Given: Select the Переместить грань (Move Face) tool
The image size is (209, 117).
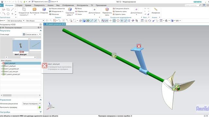Looking at the screenshot, I should tap(107, 12).
